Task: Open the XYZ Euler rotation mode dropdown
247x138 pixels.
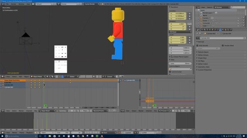Action: [x=180, y=32]
